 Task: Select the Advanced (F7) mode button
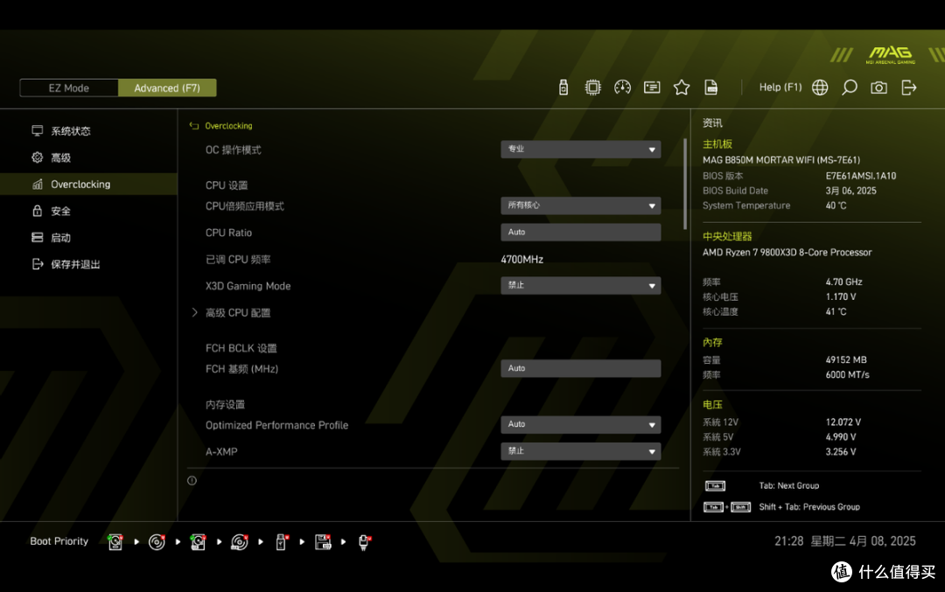point(167,88)
